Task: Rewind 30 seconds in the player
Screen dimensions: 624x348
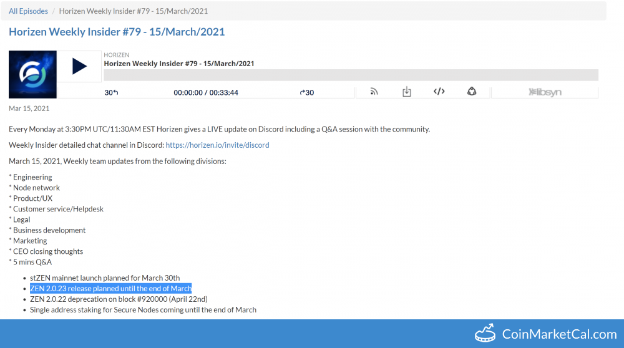Action: click(x=112, y=92)
